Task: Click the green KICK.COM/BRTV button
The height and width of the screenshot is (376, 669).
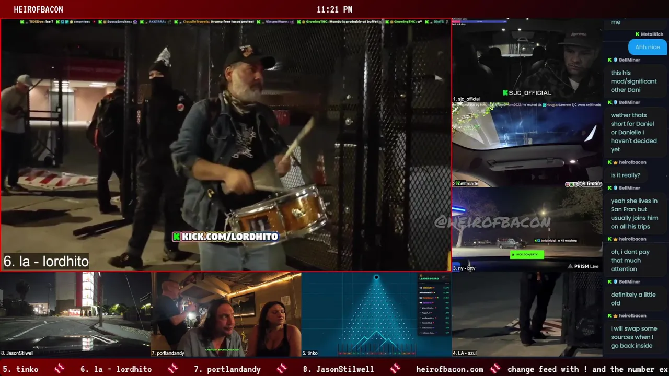Action: click(x=527, y=255)
